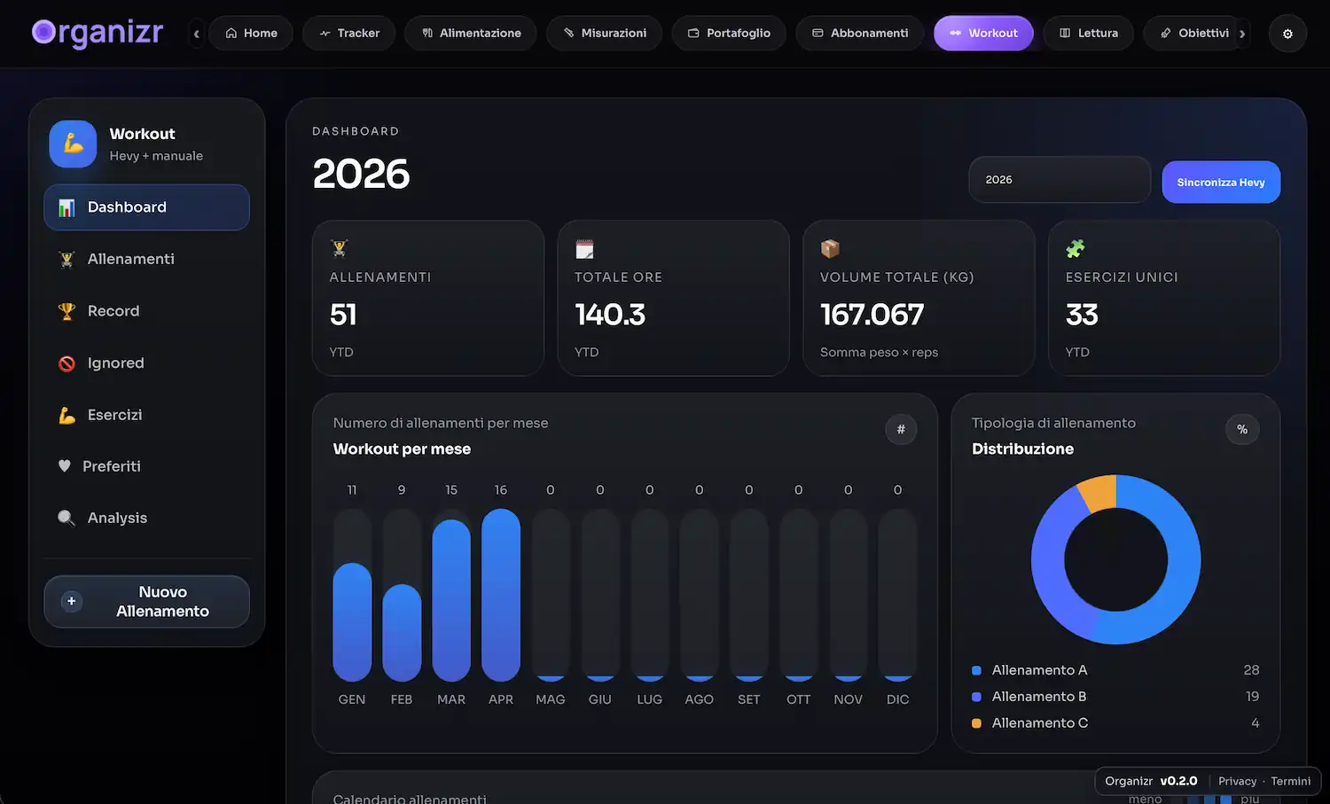The height and width of the screenshot is (804, 1330).
Task: Click the heart icon beside Preferiti
Action: (65, 466)
